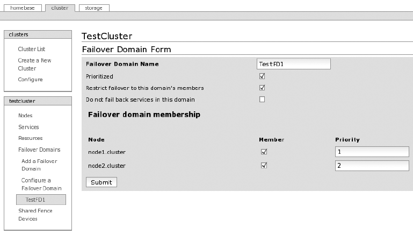Click the Failover Domain Name field
This screenshot has height=234, width=413.
pyautogui.click(x=293, y=64)
